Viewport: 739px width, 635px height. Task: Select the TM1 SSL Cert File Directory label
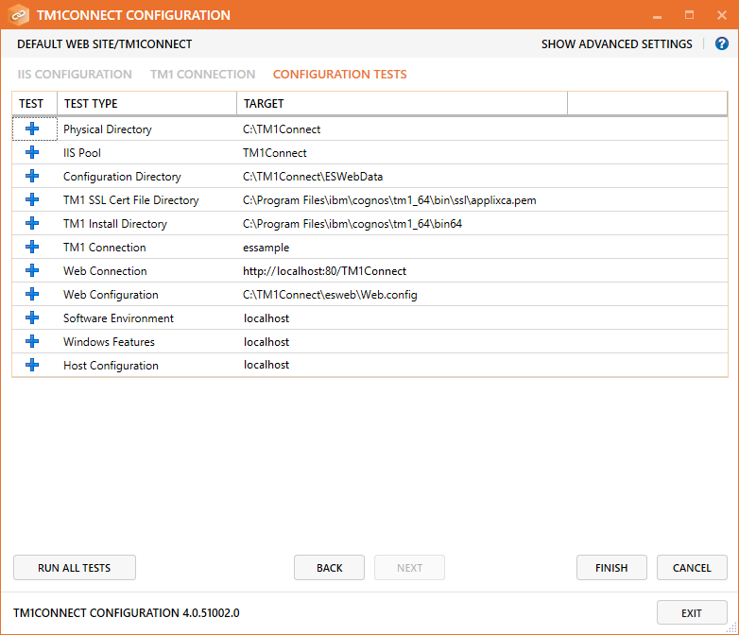[x=131, y=200]
